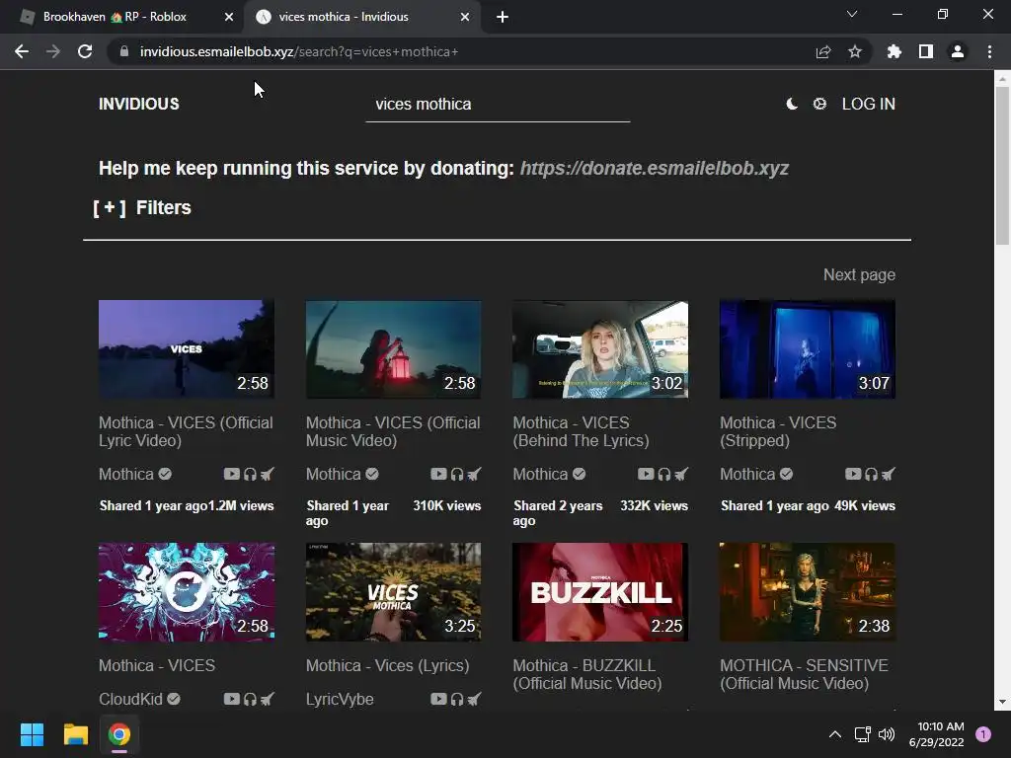Open the VICES Stripped thumbnail

[808, 348]
